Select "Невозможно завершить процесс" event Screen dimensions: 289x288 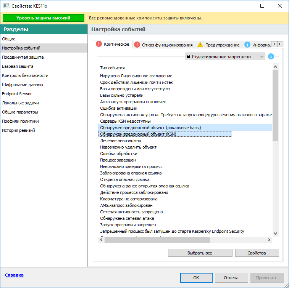pyautogui.click(x=185, y=166)
